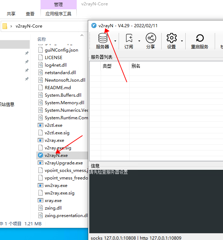Select v2rayUpgrade.exe file
This screenshot has height=240, width=223.
point(64,163)
